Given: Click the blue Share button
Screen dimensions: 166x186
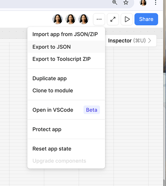Looking at the screenshot, I should (146, 19).
